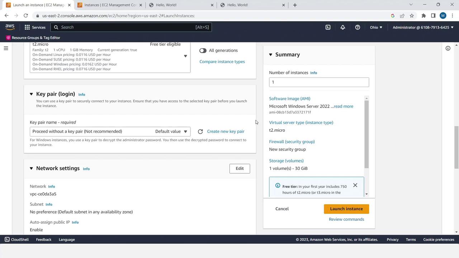459x258 pixels.
Task: Click the Google icon in the address bar
Action: (393, 16)
